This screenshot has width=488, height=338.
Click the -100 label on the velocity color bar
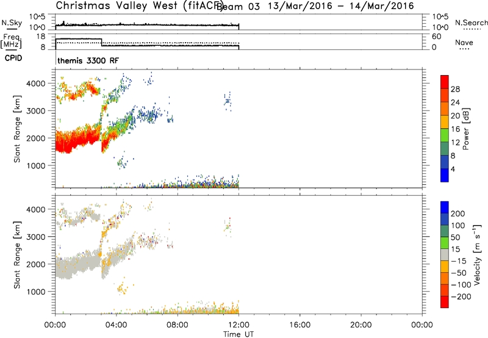coord(461,285)
